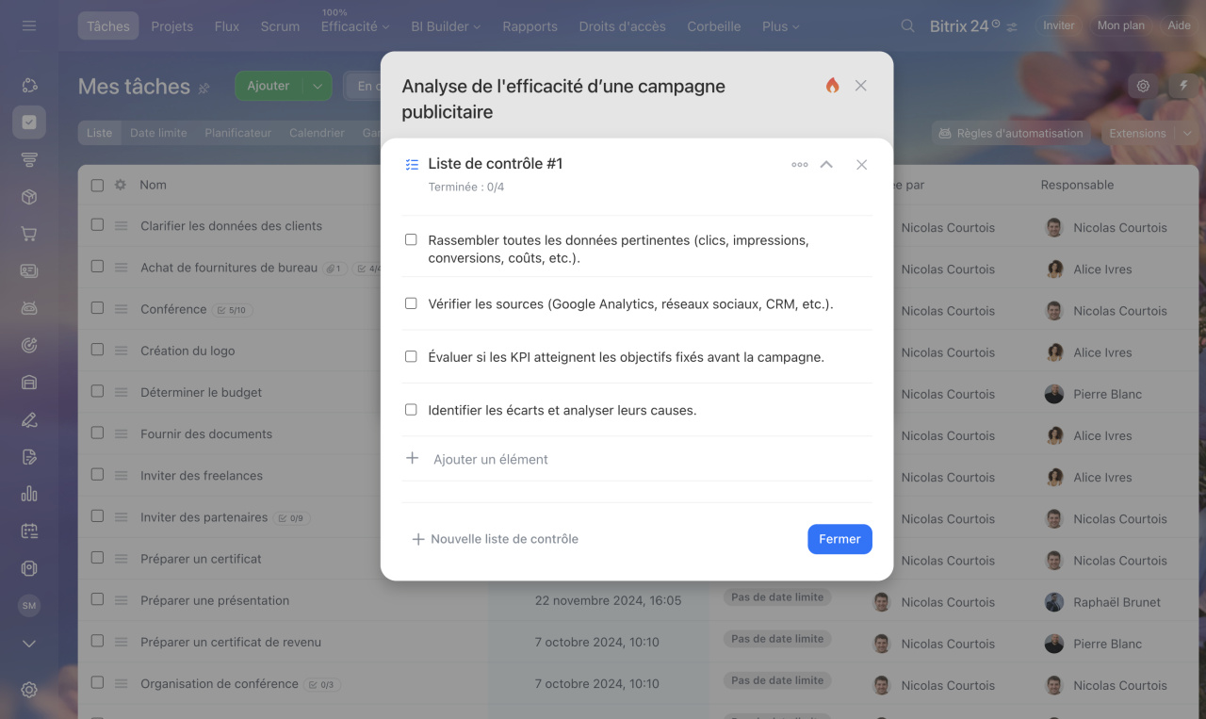The width and height of the screenshot is (1206, 719).
Task: Open the bar chart analytics icon in sidebar
Action: tap(29, 493)
